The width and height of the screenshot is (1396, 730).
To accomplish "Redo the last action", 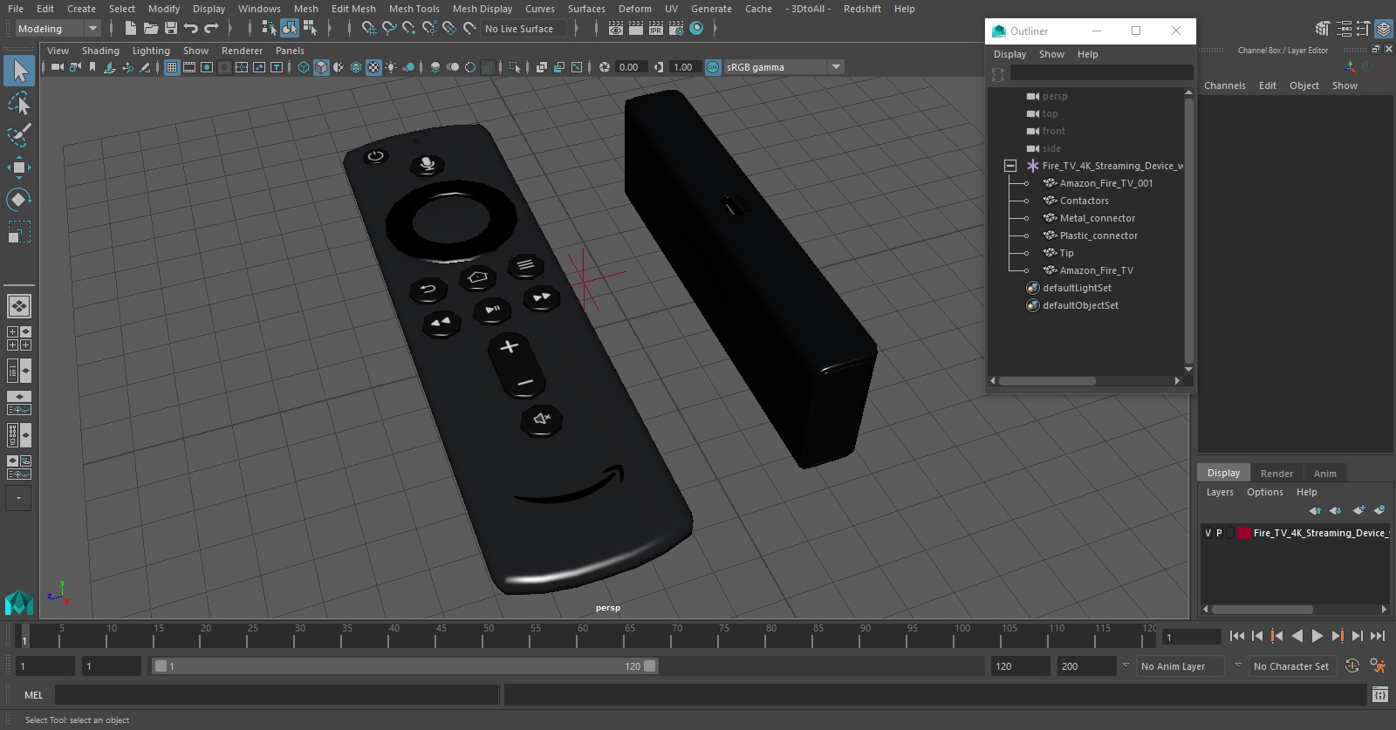I will (x=211, y=29).
